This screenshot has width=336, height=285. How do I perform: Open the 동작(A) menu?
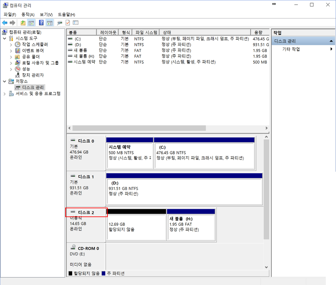point(28,15)
